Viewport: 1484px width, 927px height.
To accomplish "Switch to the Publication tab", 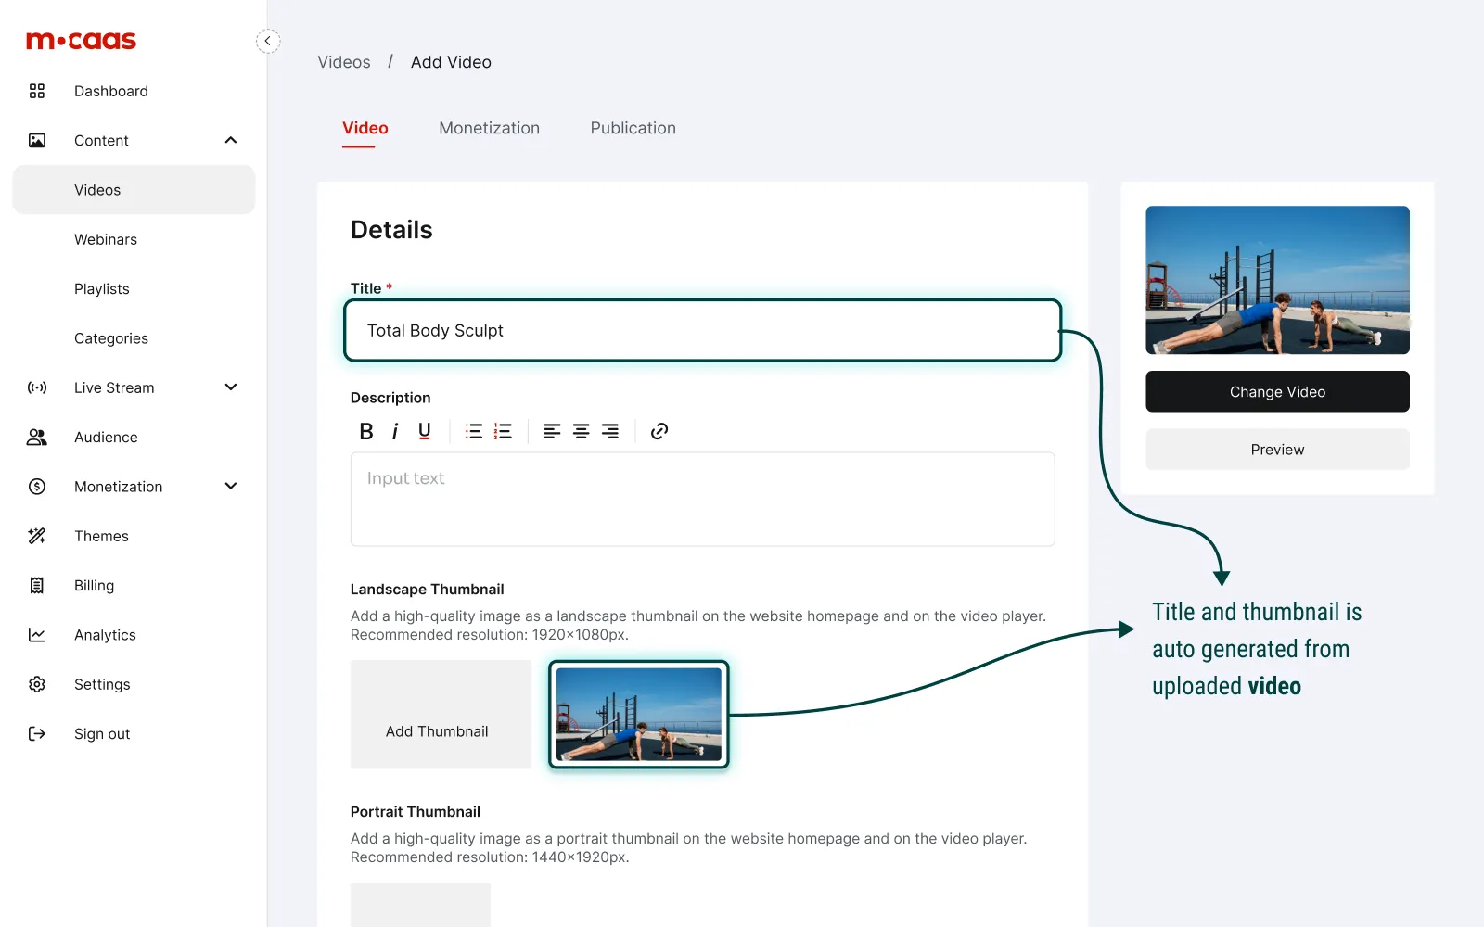I will 633,128.
